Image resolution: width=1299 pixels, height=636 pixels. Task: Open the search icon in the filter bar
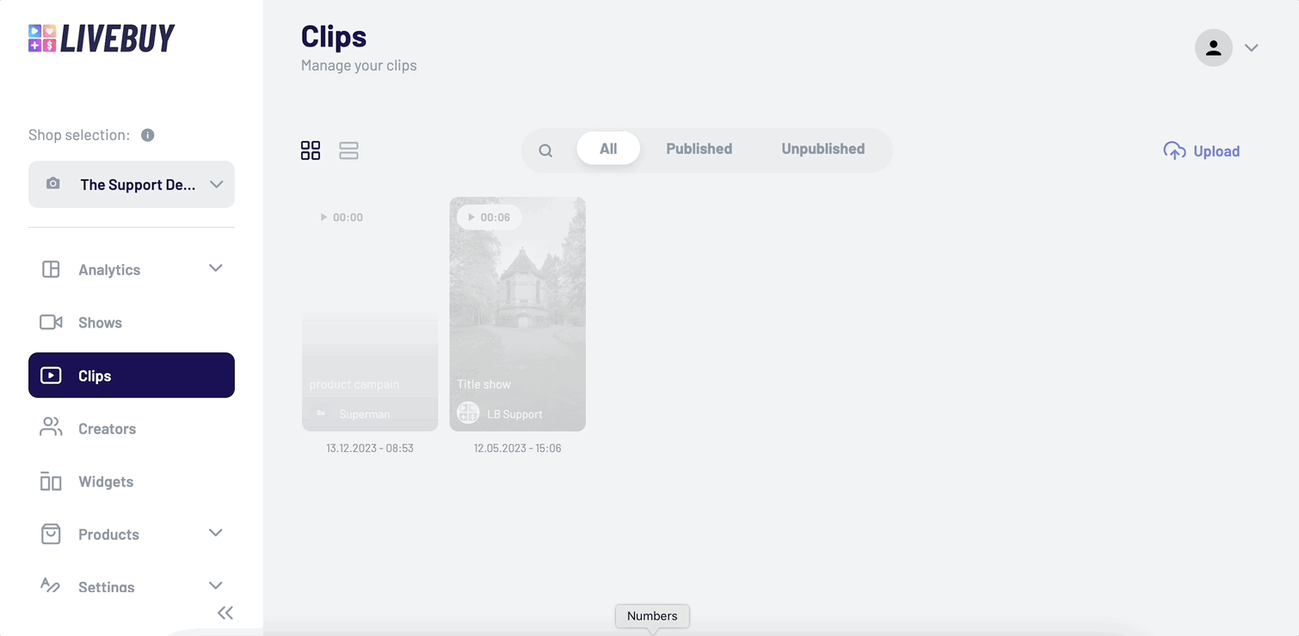point(545,150)
